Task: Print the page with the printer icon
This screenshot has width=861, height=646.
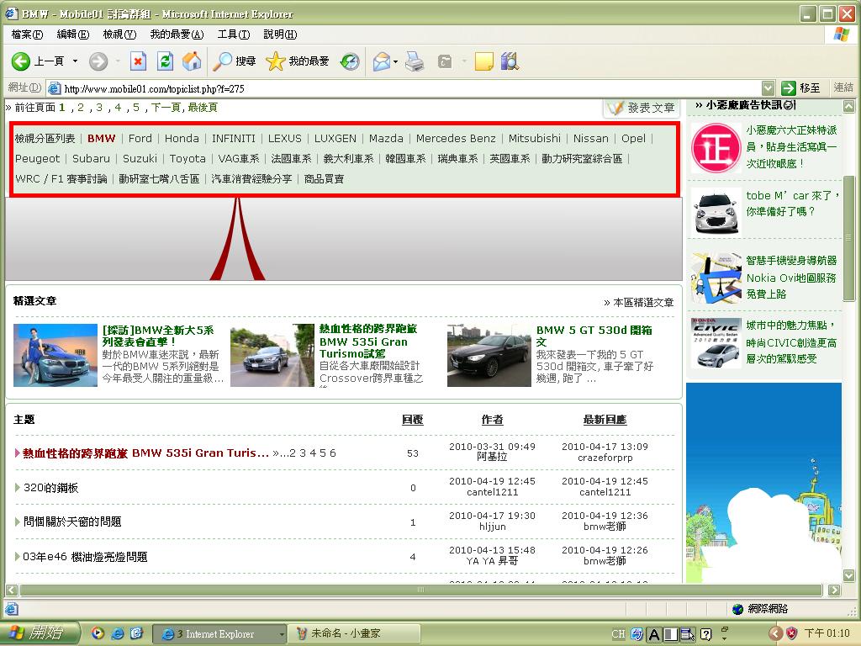Action: point(415,61)
